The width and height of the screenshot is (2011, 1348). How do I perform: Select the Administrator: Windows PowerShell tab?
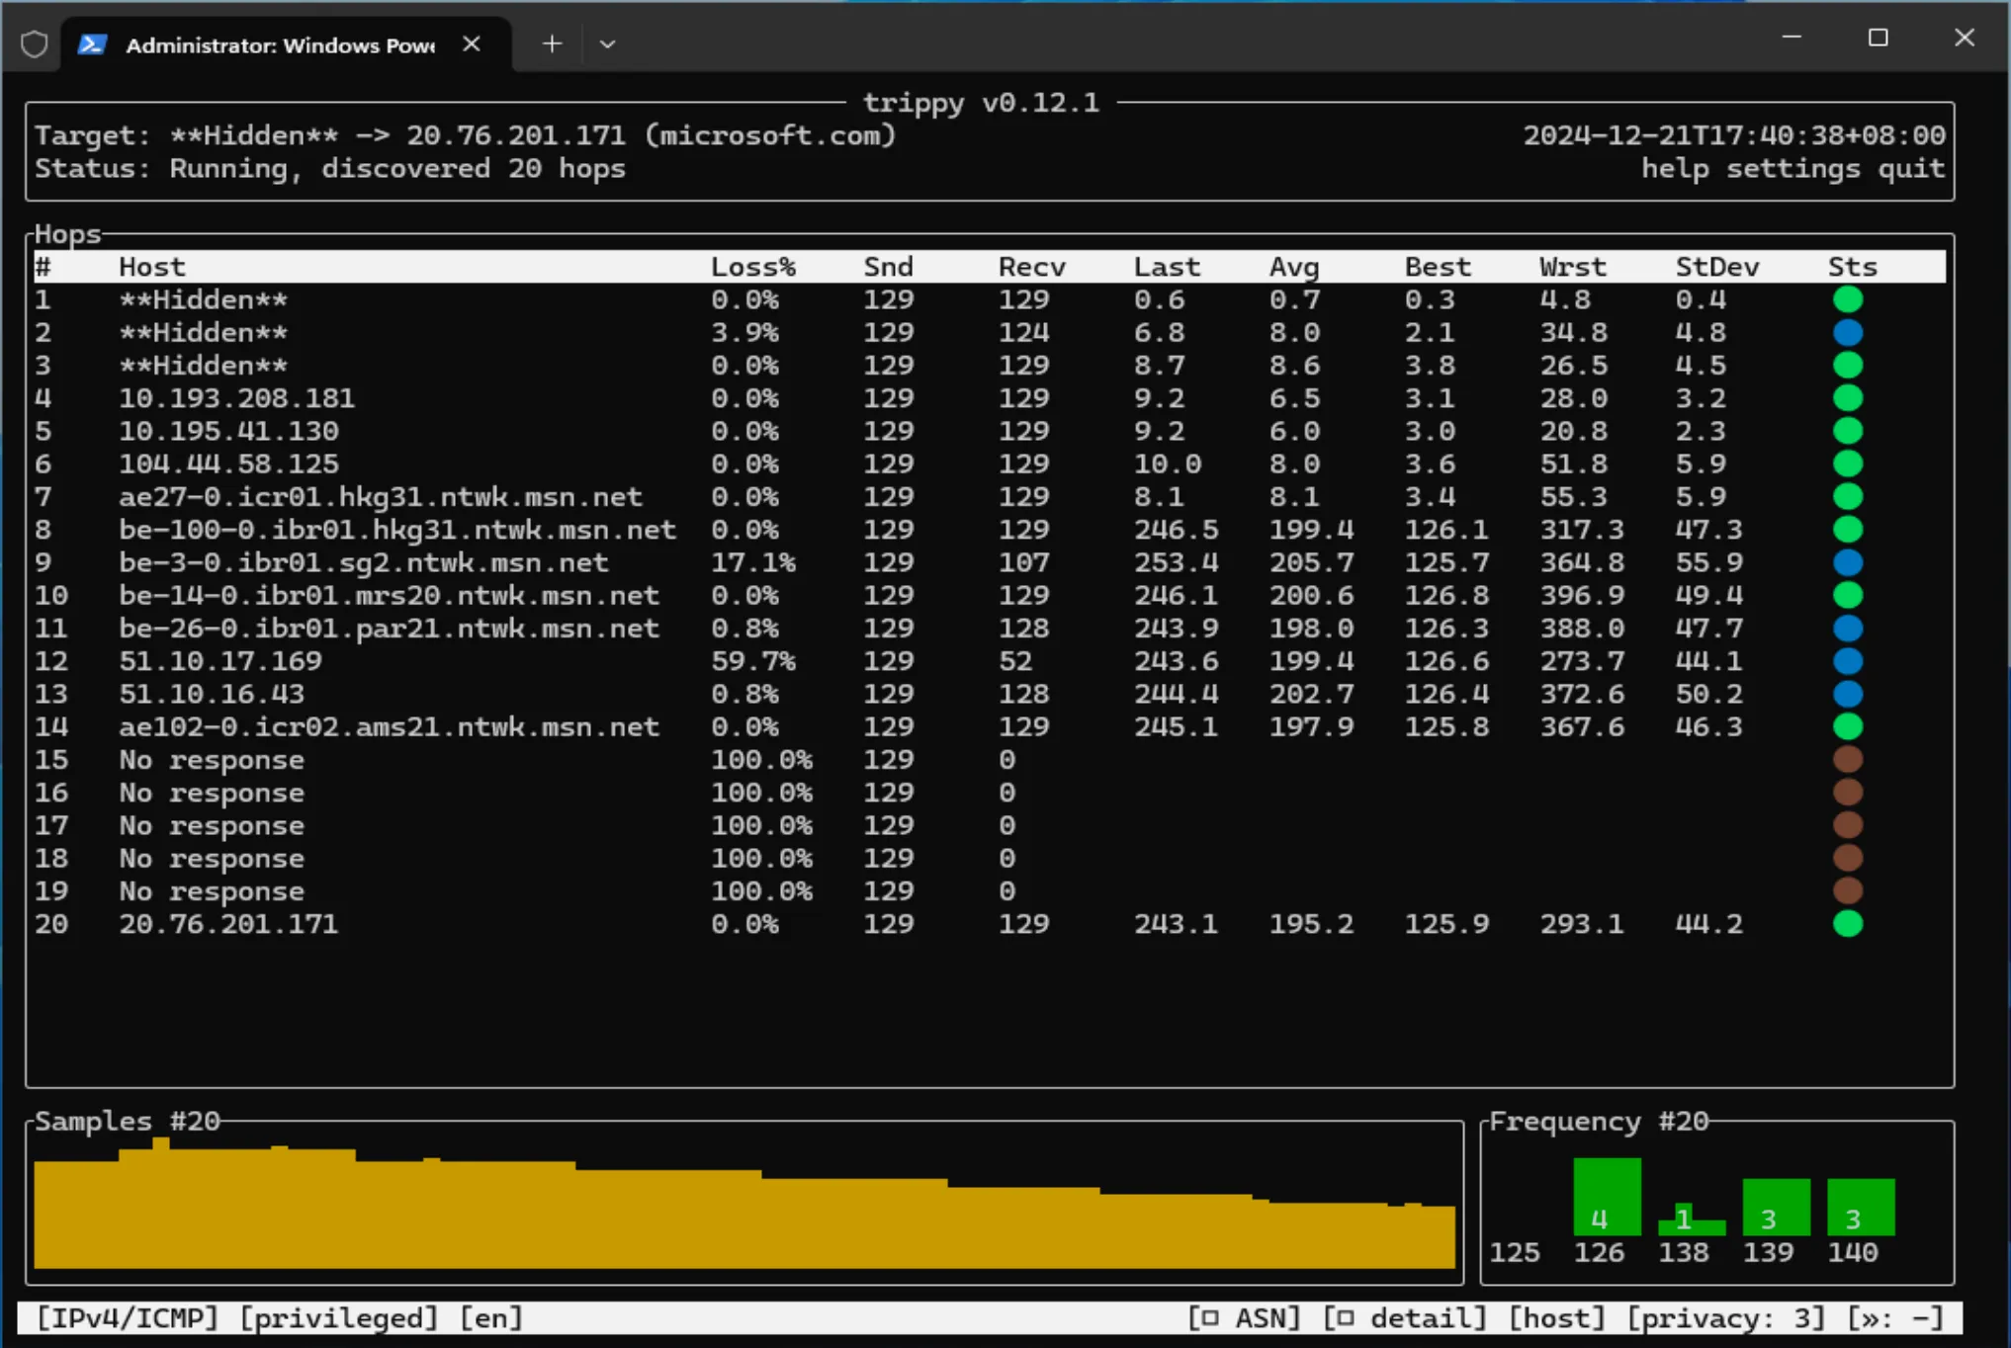280,45
